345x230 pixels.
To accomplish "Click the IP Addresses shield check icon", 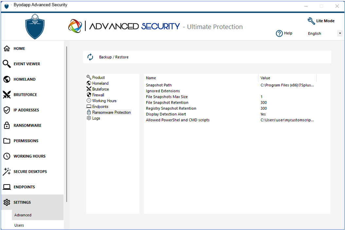I will 7,110.
